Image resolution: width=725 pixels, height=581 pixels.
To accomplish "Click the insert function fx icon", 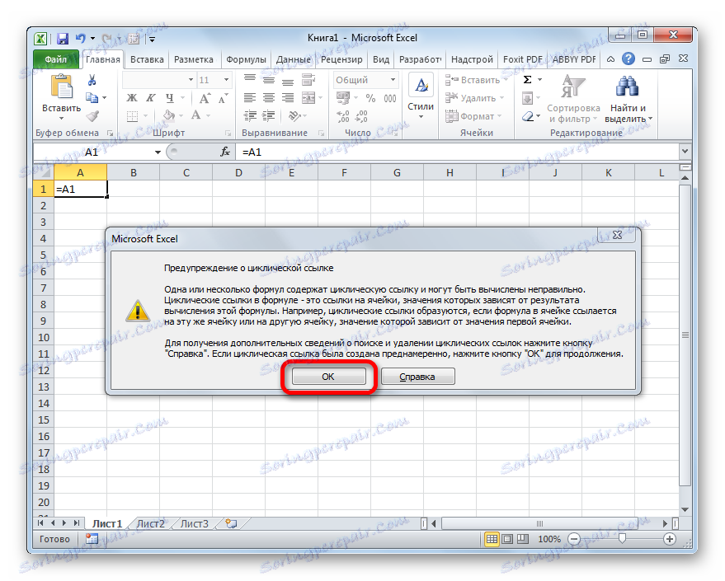I will (225, 152).
